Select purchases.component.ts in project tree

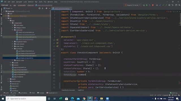coord(26,58)
